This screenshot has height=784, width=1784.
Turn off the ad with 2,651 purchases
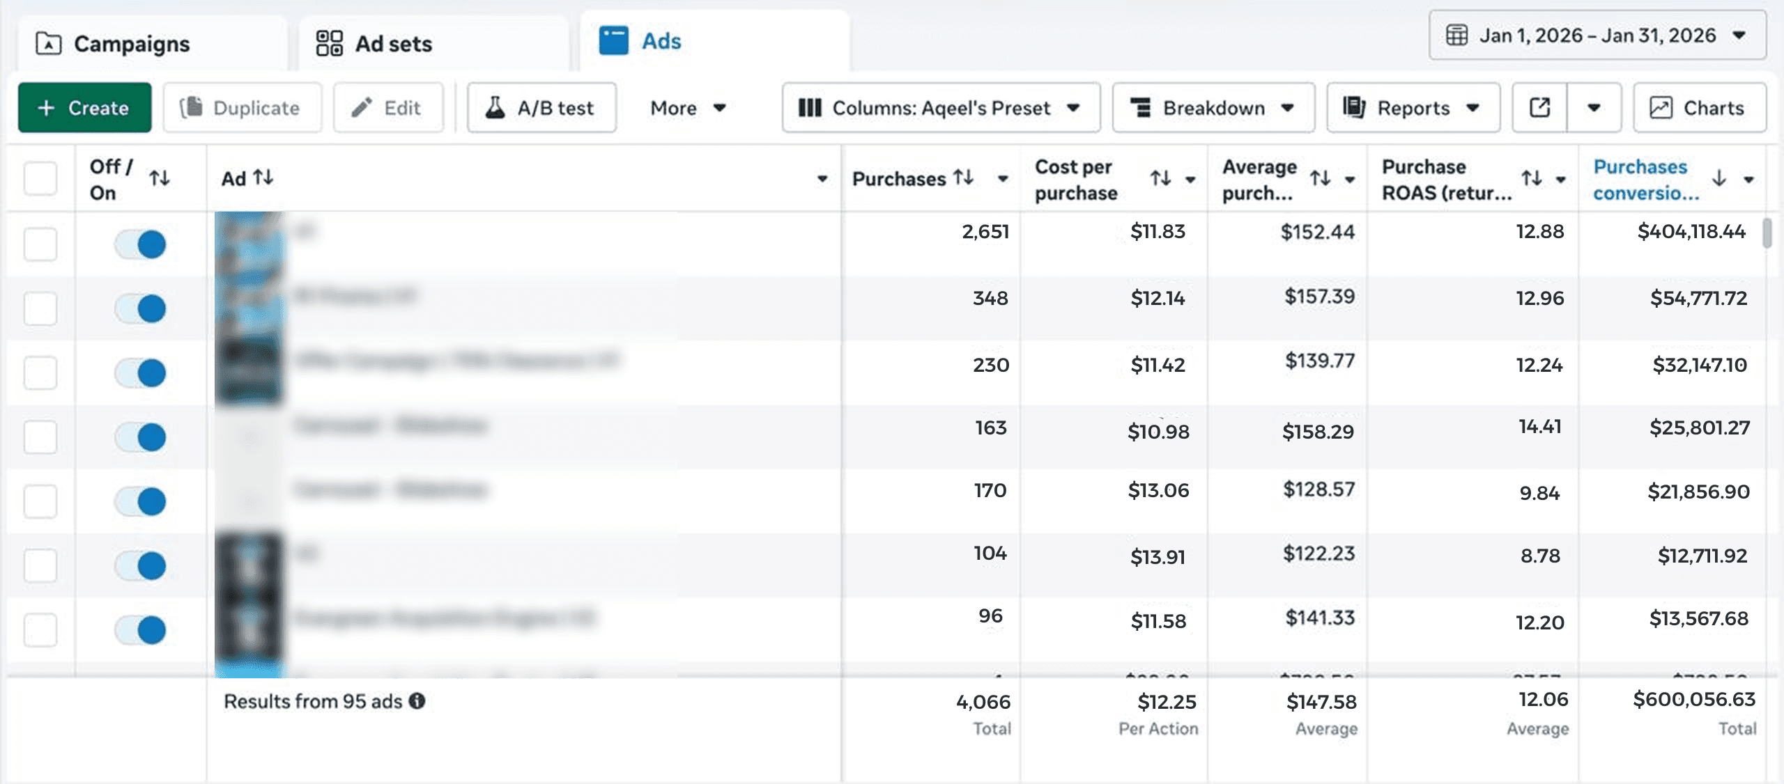141,244
